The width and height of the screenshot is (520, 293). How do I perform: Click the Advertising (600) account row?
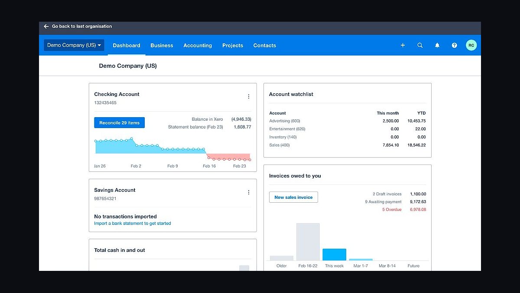348,121
